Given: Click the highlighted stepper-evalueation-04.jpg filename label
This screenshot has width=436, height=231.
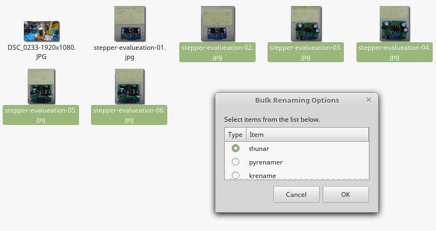Looking at the screenshot, I should click(x=394, y=52).
